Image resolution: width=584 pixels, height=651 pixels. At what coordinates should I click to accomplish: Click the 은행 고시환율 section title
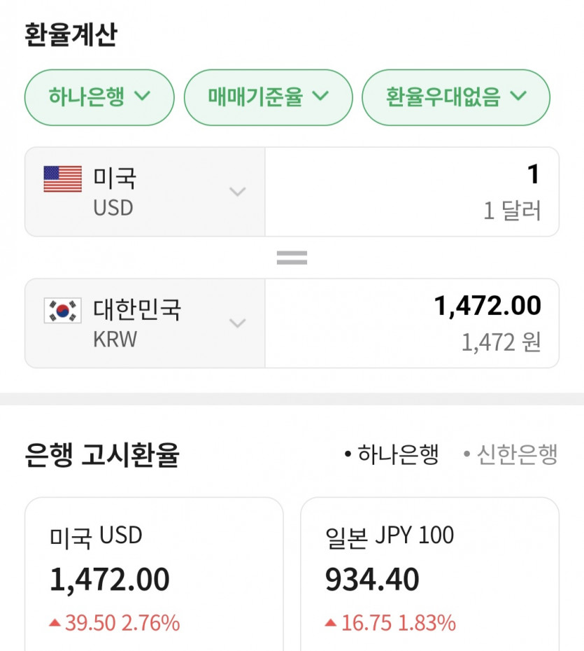(102, 456)
